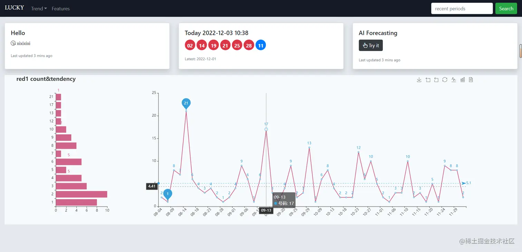The width and height of the screenshot is (522, 252).
Task: Switch chart to bar view icon
Action: click(x=462, y=80)
